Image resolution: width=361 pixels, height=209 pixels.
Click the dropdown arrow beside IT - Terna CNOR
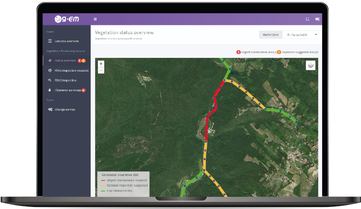(x=316, y=35)
